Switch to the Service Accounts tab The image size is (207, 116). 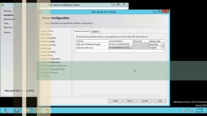(x=82, y=32)
